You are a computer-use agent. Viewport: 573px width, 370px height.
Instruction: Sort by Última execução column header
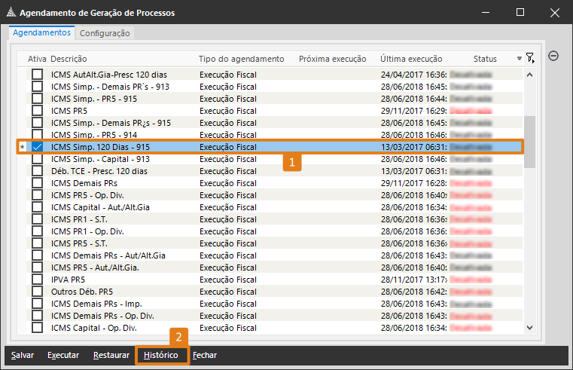[411, 59]
